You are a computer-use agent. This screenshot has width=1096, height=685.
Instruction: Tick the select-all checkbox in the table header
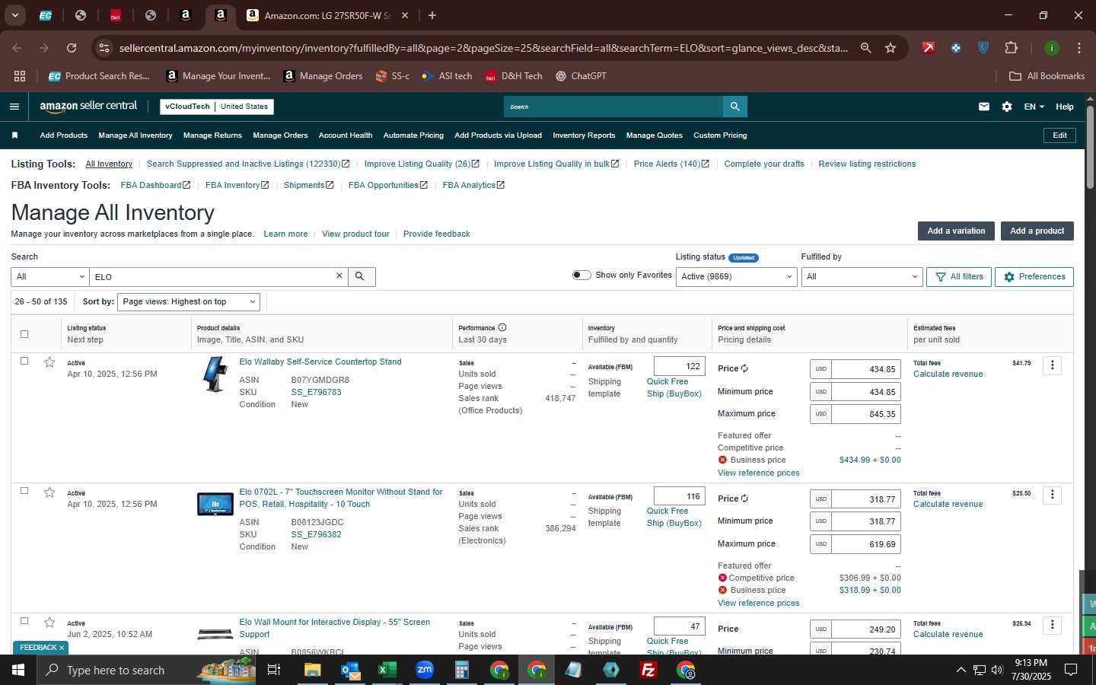coord(24,334)
